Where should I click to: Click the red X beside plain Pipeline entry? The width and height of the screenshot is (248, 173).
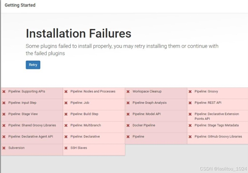click(x=128, y=137)
